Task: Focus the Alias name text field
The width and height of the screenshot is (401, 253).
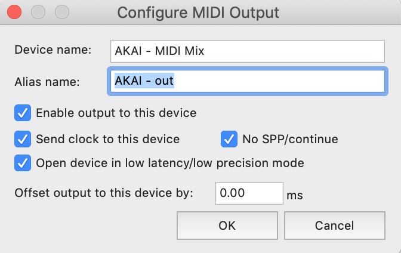Action: point(248,82)
